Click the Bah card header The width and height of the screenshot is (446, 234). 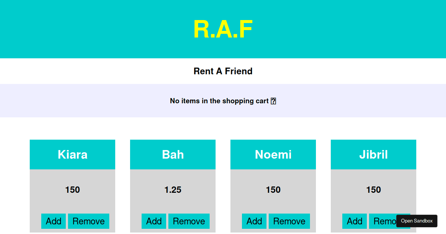(173, 154)
